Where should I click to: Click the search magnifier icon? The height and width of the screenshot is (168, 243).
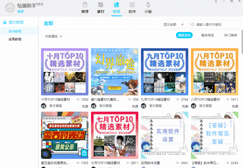pyautogui.click(x=193, y=24)
